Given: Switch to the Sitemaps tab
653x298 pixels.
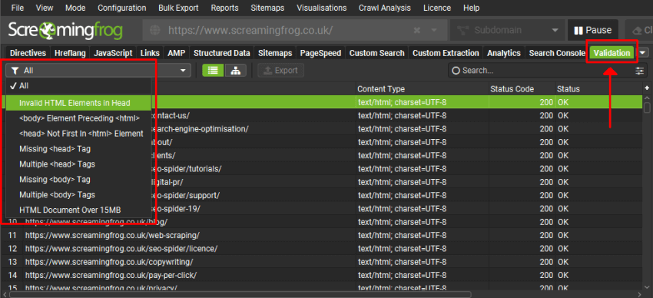Looking at the screenshot, I should (275, 53).
